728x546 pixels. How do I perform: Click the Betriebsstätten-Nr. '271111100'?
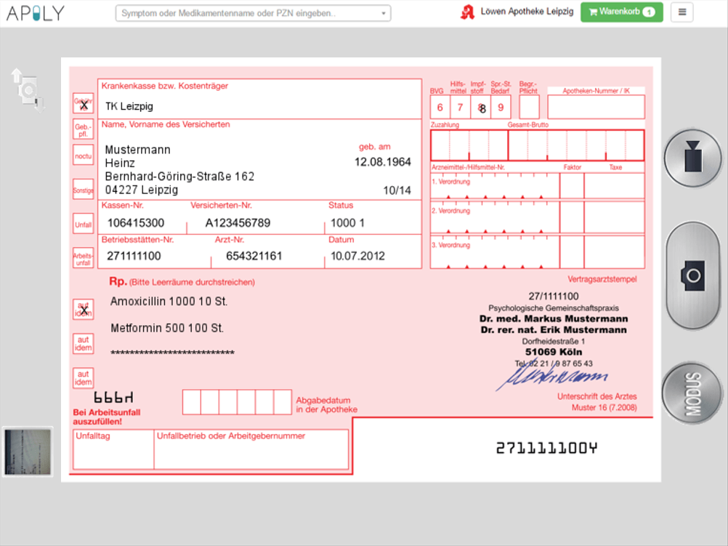[134, 256]
